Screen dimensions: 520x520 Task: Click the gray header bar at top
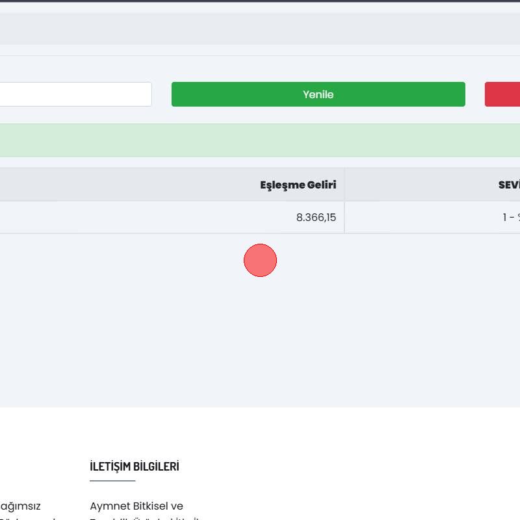260,29
